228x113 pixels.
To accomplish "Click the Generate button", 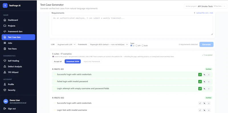I will (x=206, y=45).
